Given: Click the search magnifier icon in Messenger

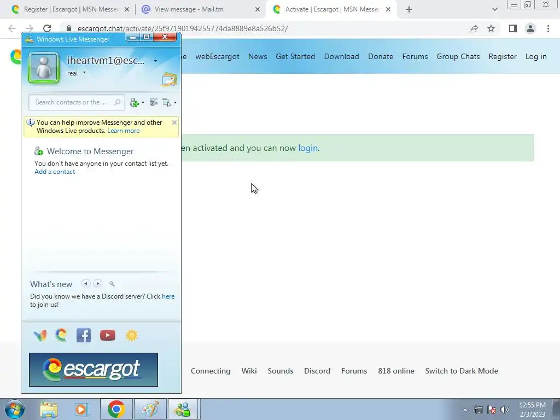Looking at the screenshot, I should click(x=117, y=102).
